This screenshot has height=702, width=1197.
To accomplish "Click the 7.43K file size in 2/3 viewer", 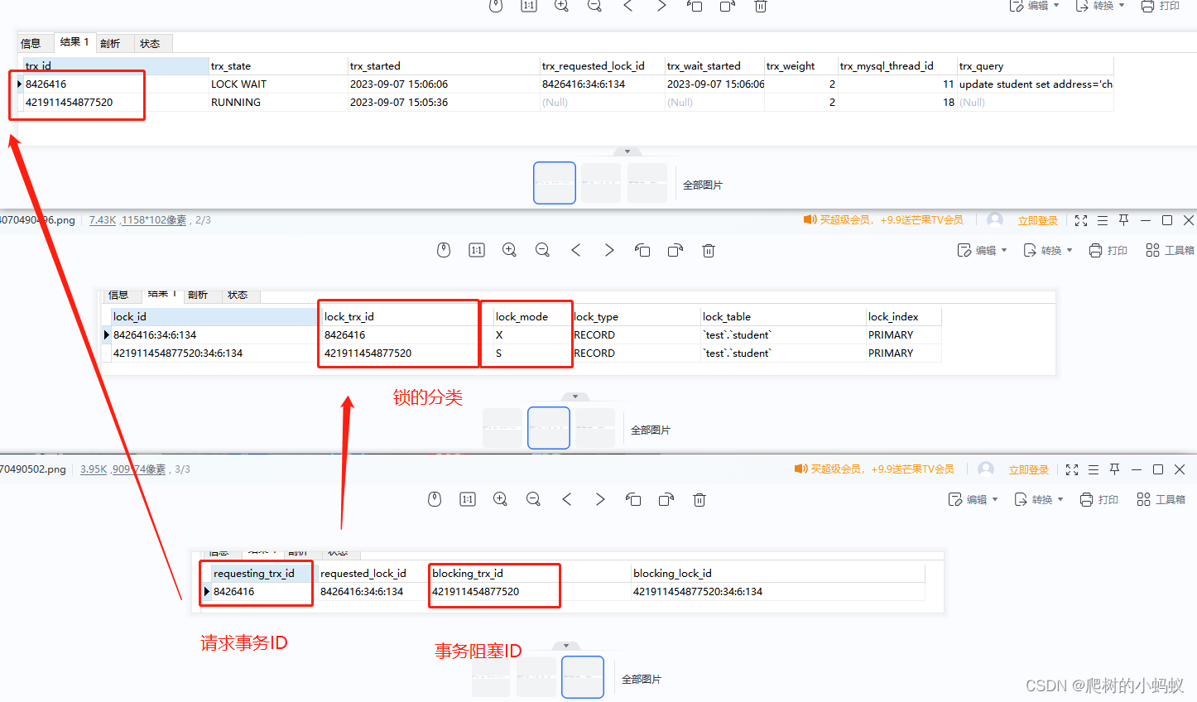I will point(103,220).
